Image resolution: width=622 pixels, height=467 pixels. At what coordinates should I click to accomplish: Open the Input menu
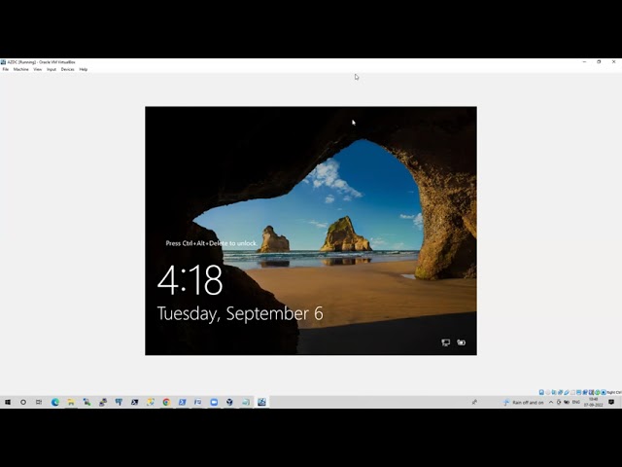(x=52, y=69)
